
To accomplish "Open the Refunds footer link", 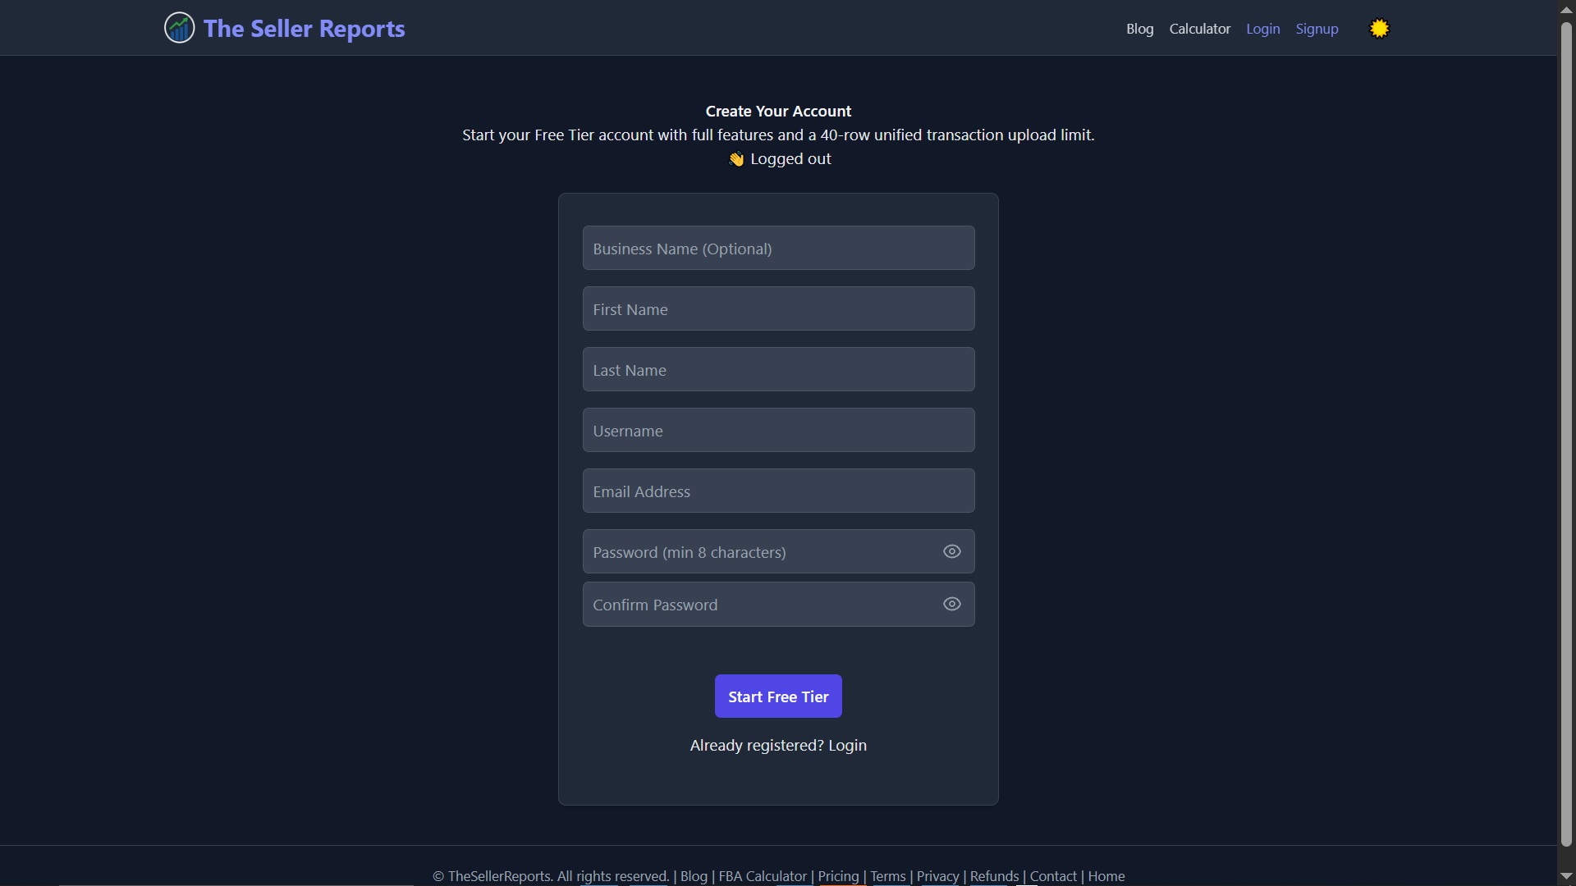I will [x=994, y=876].
